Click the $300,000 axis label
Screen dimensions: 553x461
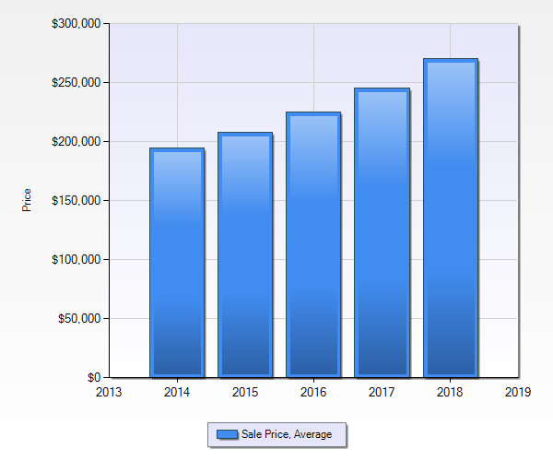[x=76, y=24]
